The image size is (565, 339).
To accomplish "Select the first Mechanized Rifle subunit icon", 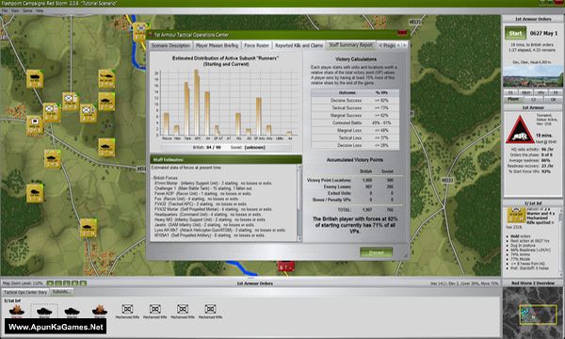I will pyautogui.click(x=127, y=311).
